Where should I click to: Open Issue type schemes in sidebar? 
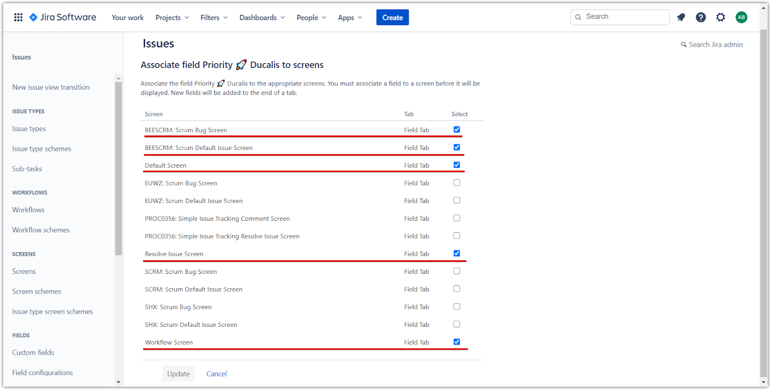click(x=41, y=149)
